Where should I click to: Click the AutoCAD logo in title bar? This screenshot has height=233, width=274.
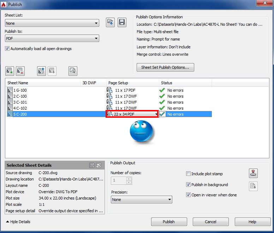(4, 4)
